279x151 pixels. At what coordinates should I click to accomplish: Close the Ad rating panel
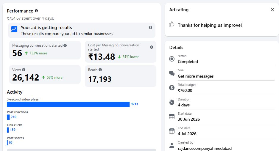(x=272, y=10)
